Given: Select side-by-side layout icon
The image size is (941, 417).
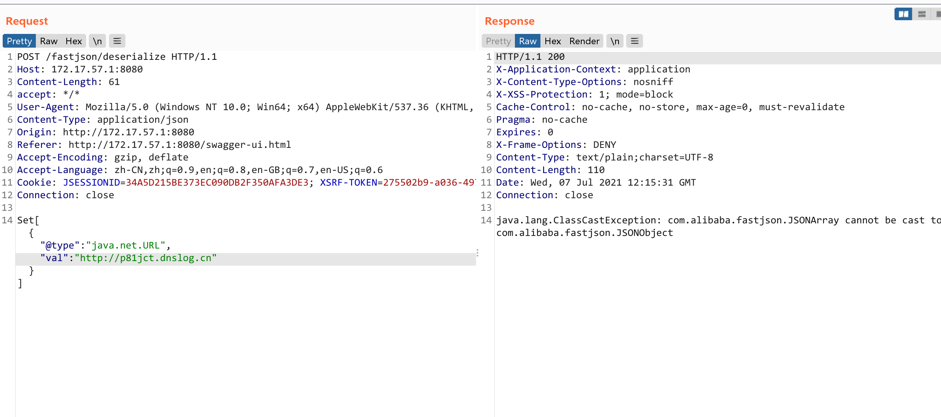Looking at the screenshot, I should [903, 14].
